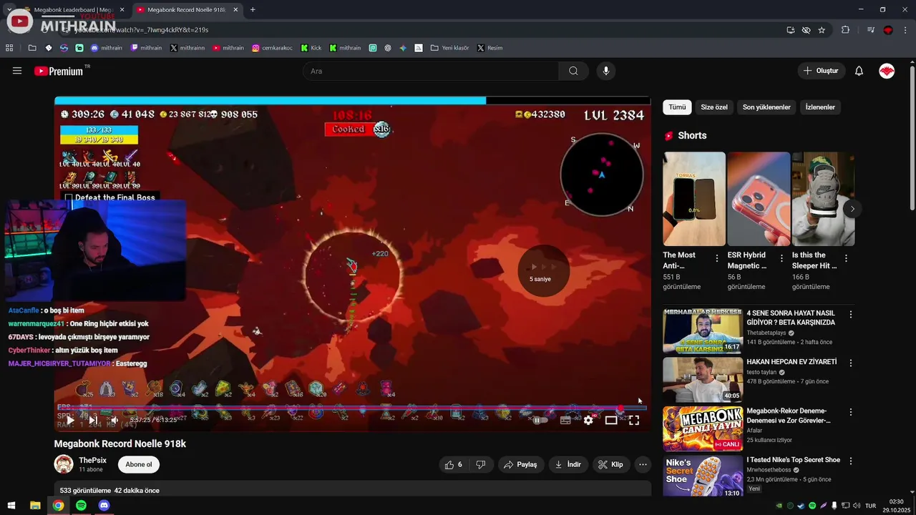Image resolution: width=916 pixels, height=515 pixels.
Task: Open the X Resim bookmark
Action: coord(490,48)
